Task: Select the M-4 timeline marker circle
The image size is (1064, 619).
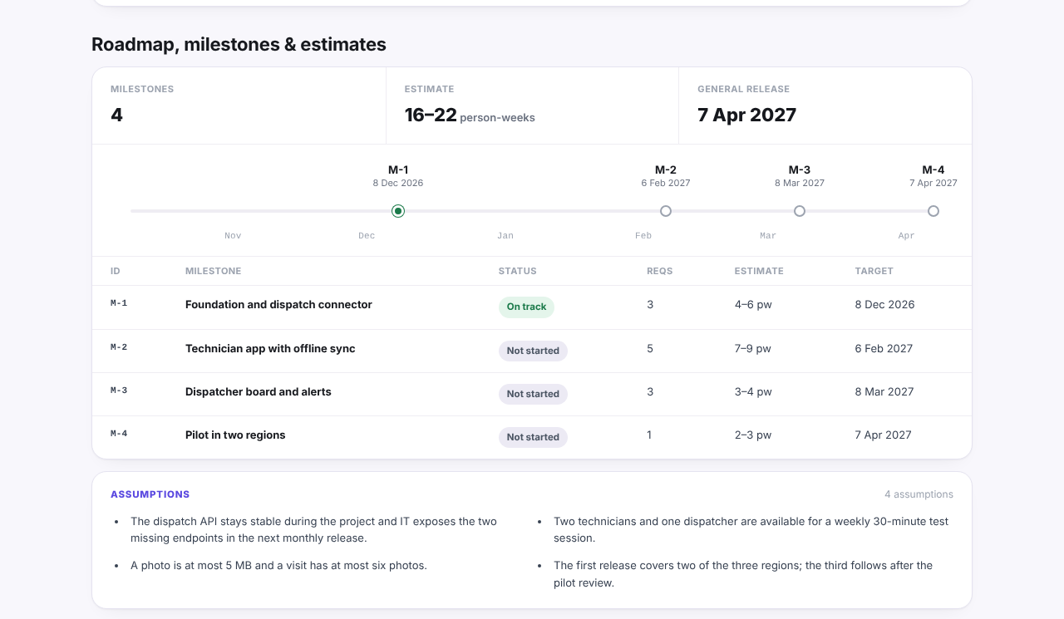Action: pyautogui.click(x=933, y=211)
